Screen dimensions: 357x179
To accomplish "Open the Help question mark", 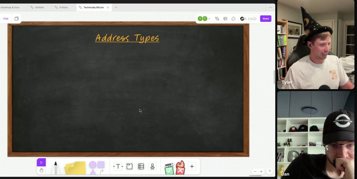I will pos(270,171).
